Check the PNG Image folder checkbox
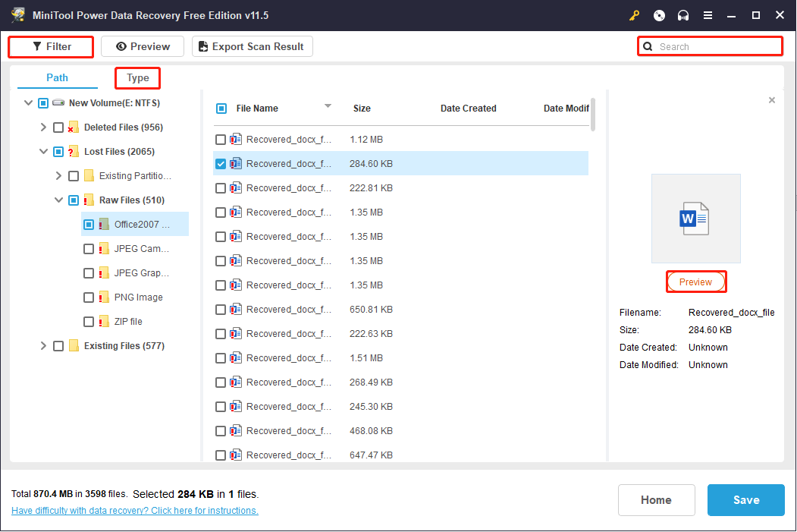Image resolution: width=797 pixels, height=532 pixels. [88, 297]
